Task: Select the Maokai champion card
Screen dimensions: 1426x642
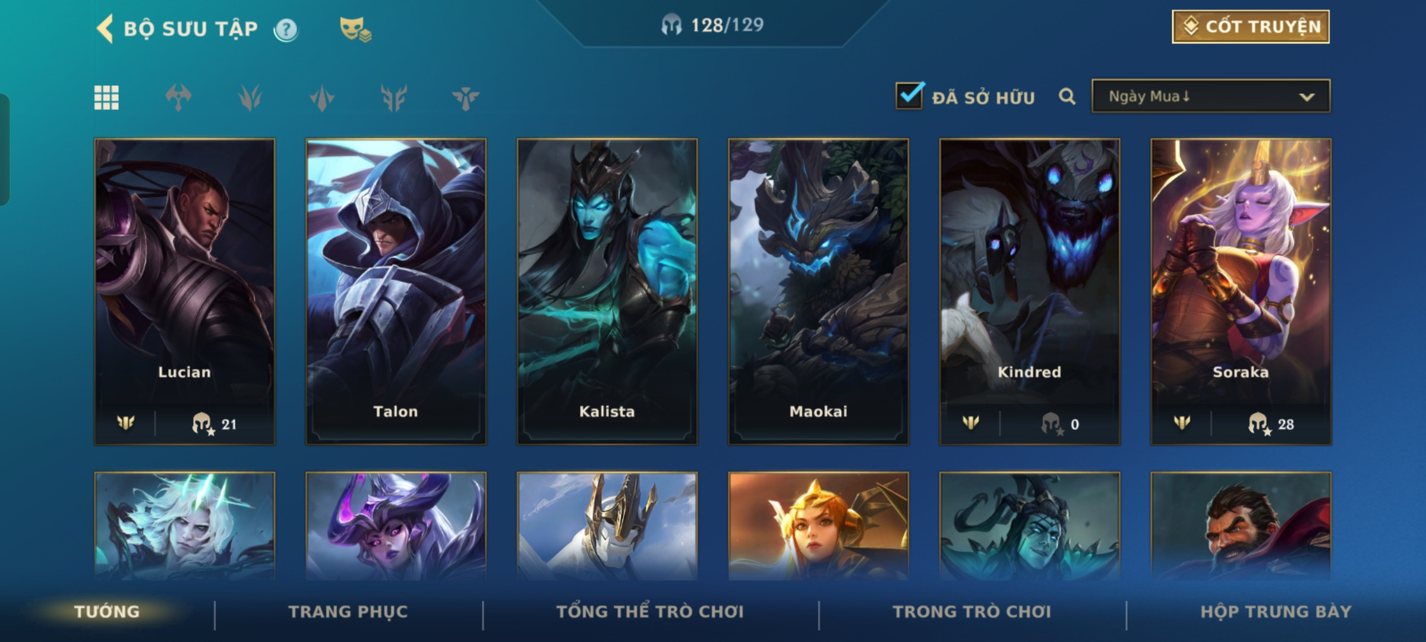Action: click(818, 291)
